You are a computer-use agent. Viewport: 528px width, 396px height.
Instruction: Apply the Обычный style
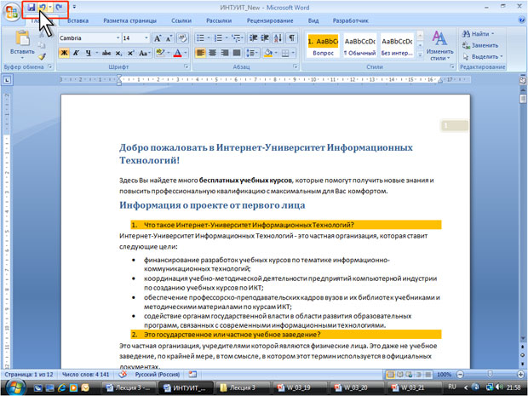pyautogui.click(x=359, y=45)
